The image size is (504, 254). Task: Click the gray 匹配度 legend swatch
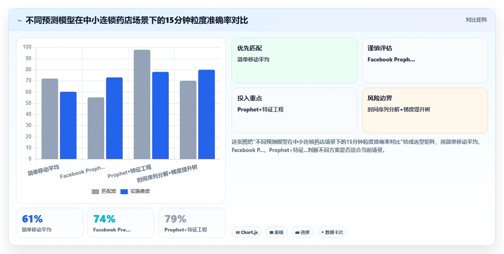[x=95, y=191]
